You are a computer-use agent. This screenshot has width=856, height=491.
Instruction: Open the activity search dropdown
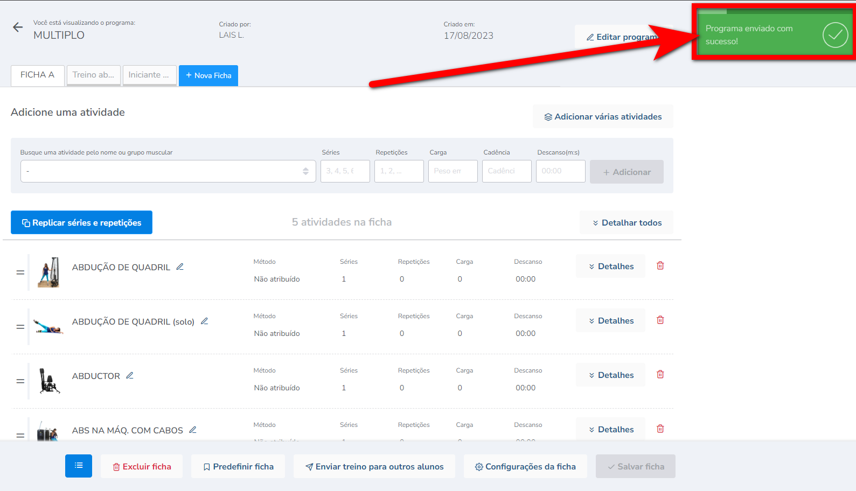(x=168, y=171)
